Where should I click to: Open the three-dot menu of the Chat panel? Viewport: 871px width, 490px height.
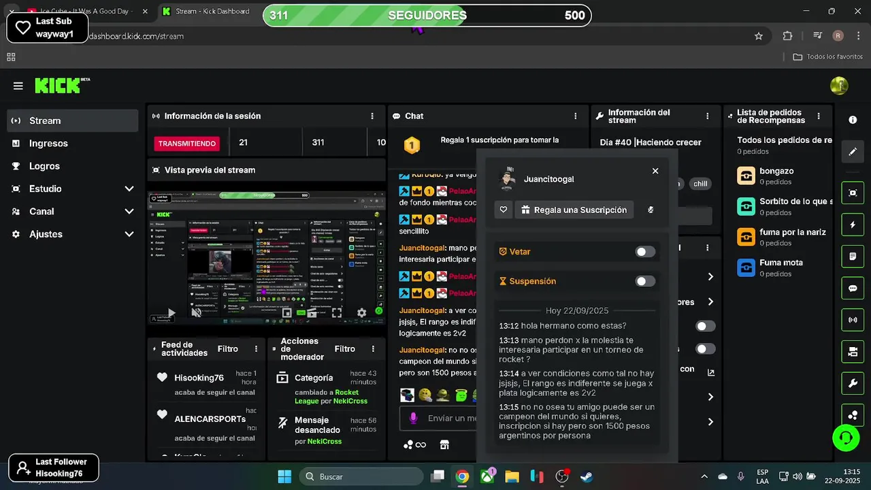[576, 116]
